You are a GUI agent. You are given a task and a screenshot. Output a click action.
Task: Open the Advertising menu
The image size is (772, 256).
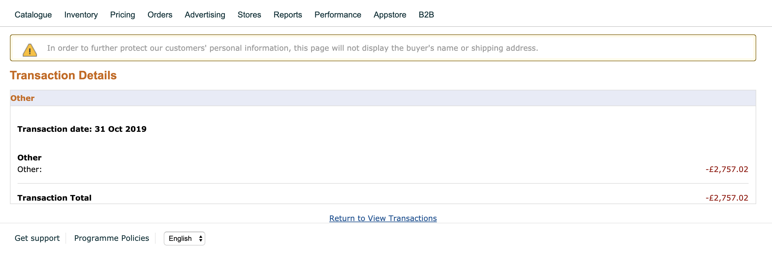point(205,15)
